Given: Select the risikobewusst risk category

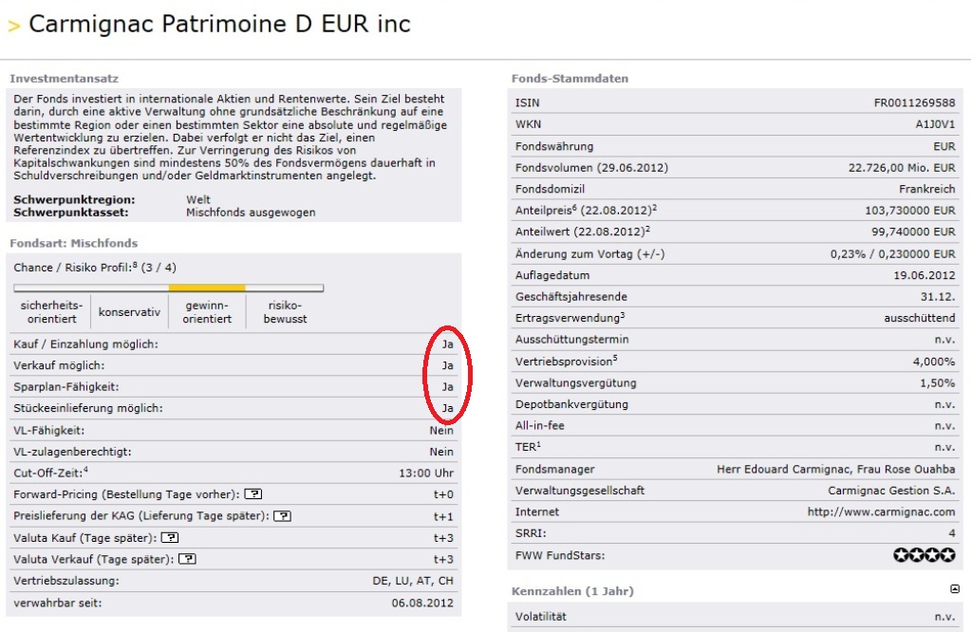Looking at the screenshot, I should click(285, 312).
